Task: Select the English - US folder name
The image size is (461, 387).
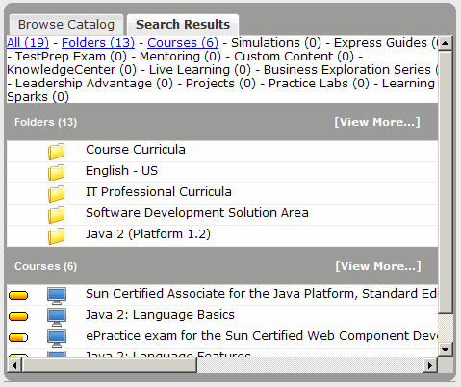Action: point(121,171)
